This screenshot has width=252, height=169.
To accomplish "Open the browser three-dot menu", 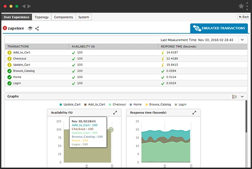I will pos(247,6).
